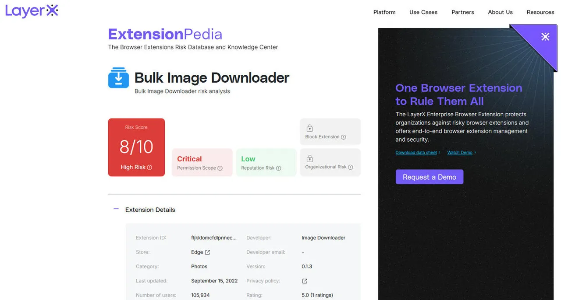Click the red Risk Score 8/10 card

point(136,147)
